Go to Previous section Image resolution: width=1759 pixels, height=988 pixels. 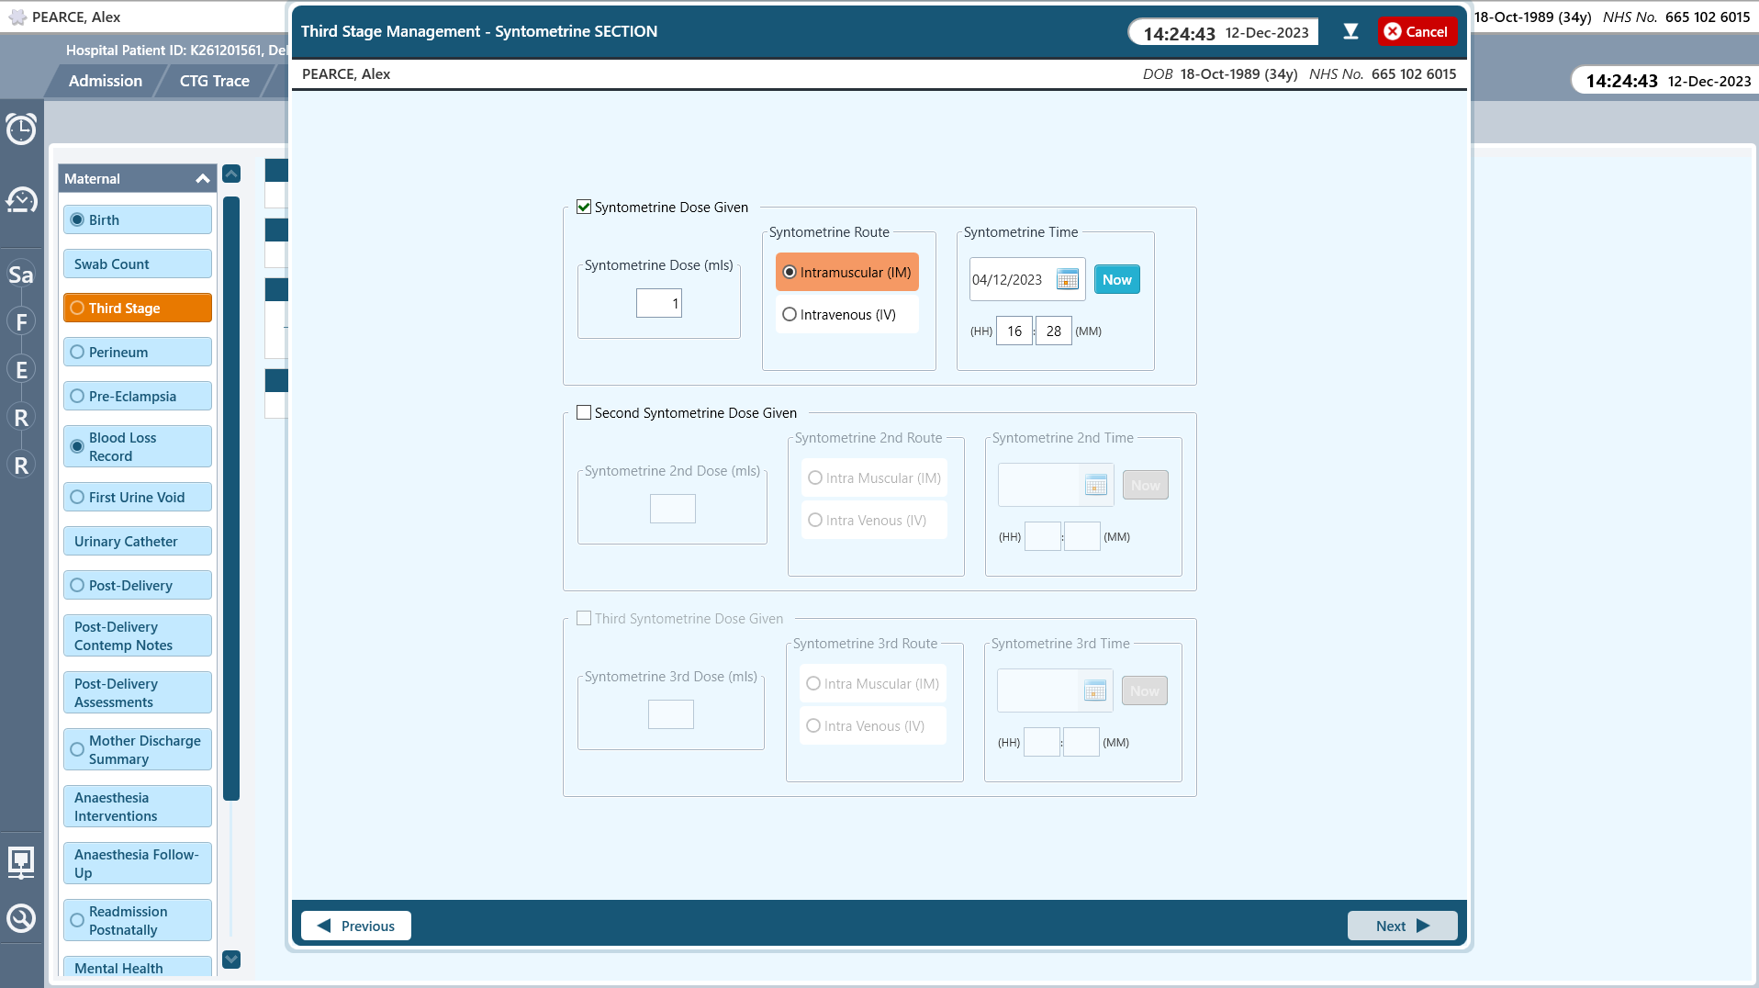(x=356, y=926)
